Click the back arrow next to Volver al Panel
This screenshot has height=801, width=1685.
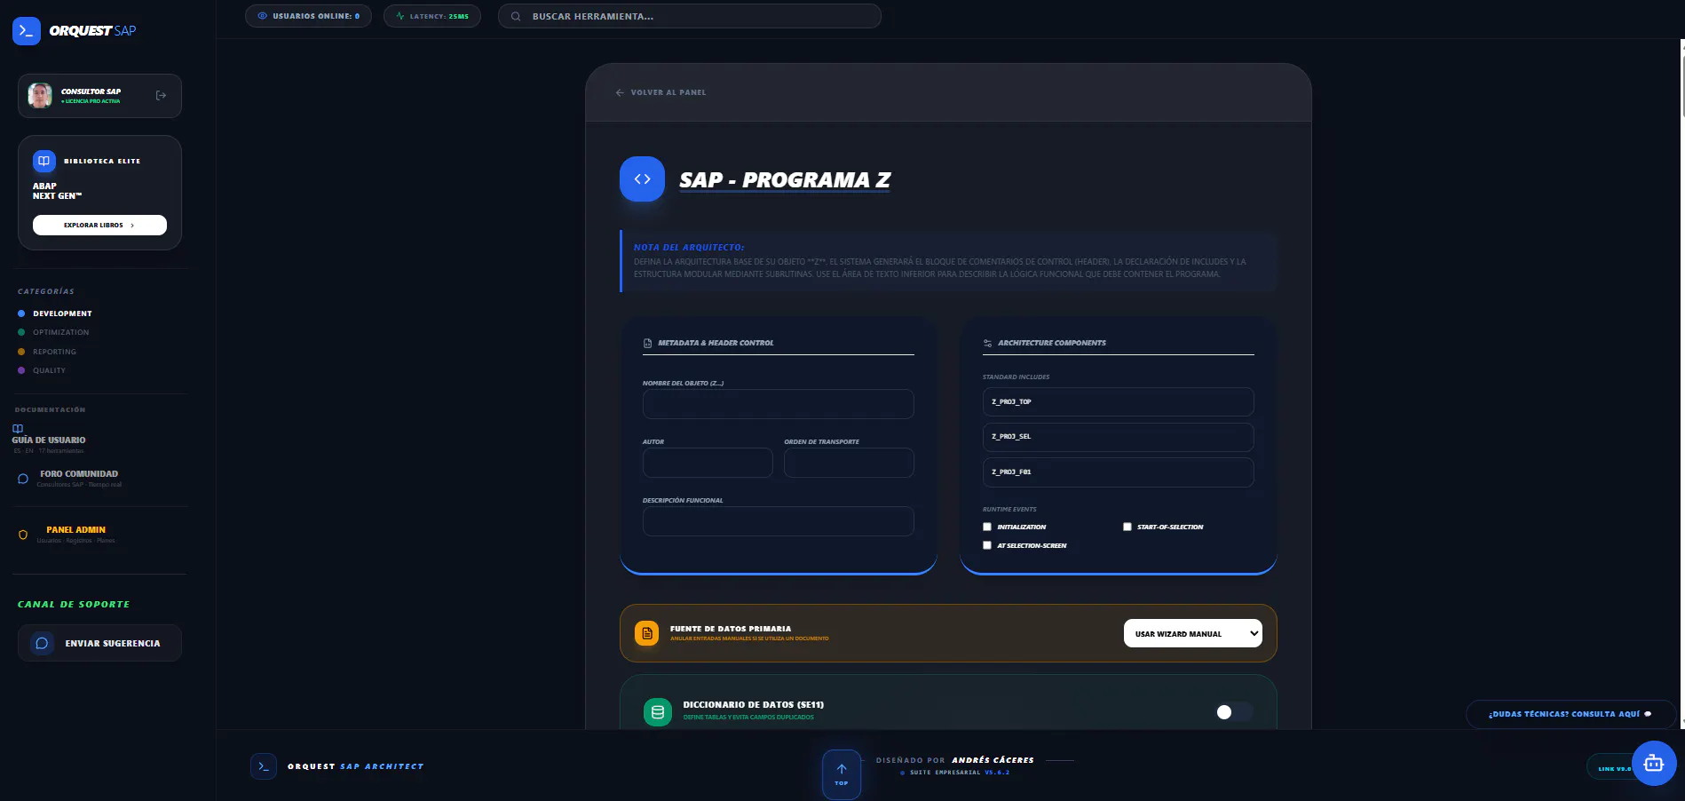pos(620,92)
